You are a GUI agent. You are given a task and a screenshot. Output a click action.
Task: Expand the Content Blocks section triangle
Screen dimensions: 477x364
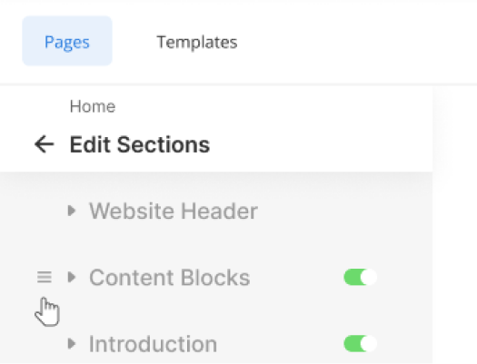tap(72, 277)
